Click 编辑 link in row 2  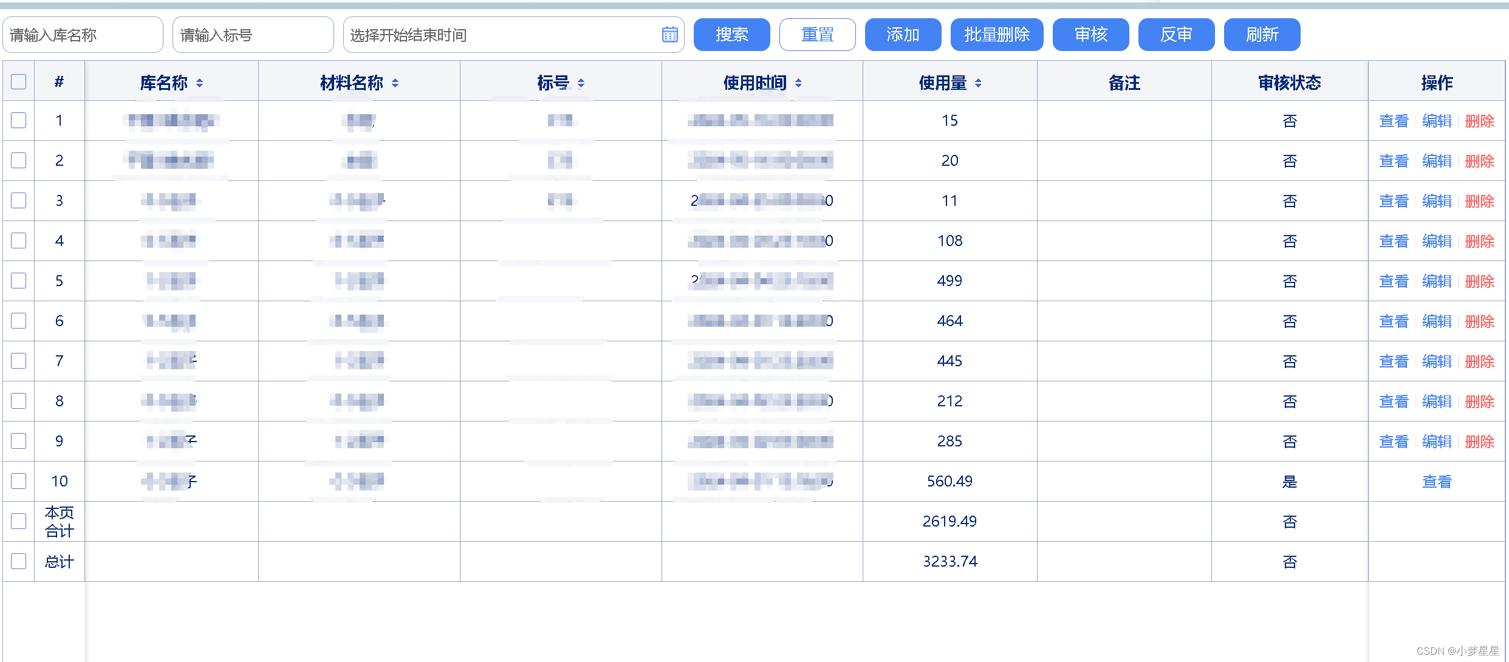(1437, 161)
